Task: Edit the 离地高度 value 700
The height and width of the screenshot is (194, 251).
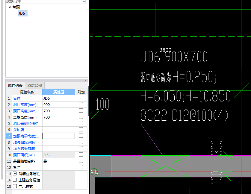Action: [59, 117]
